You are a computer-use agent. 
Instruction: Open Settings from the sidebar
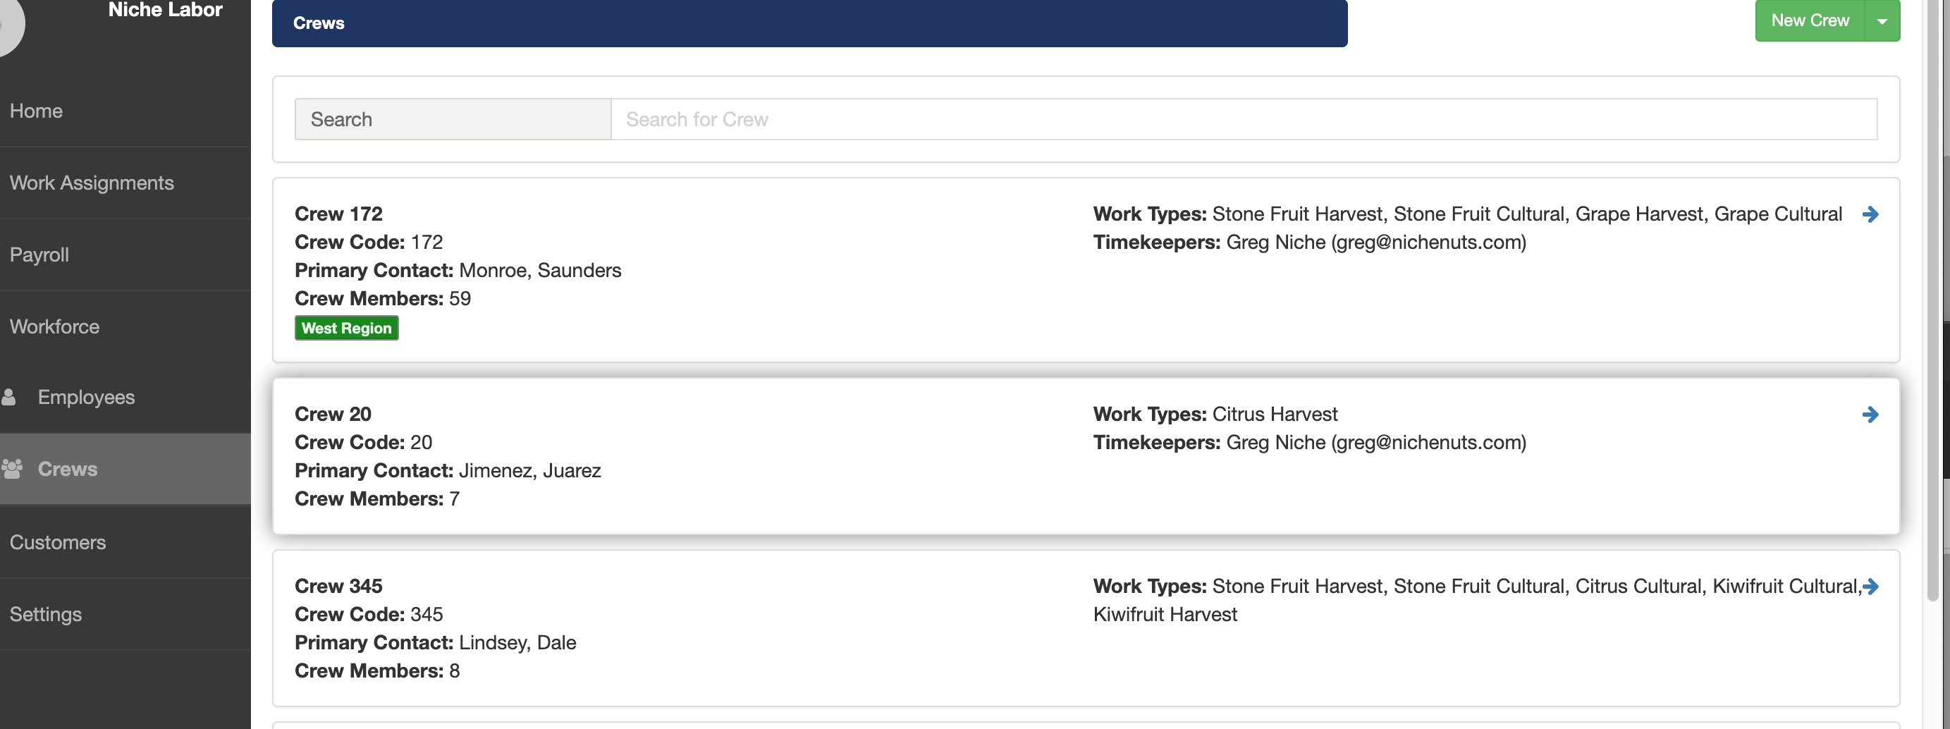click(45, 614)
